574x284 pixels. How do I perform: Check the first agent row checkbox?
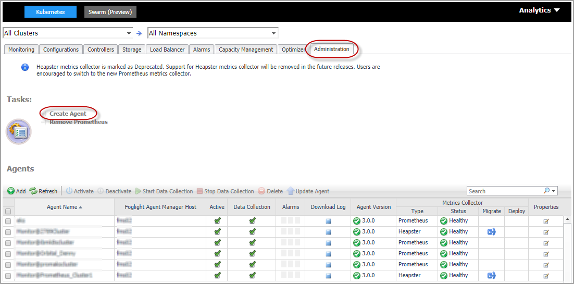coord(8,221)
